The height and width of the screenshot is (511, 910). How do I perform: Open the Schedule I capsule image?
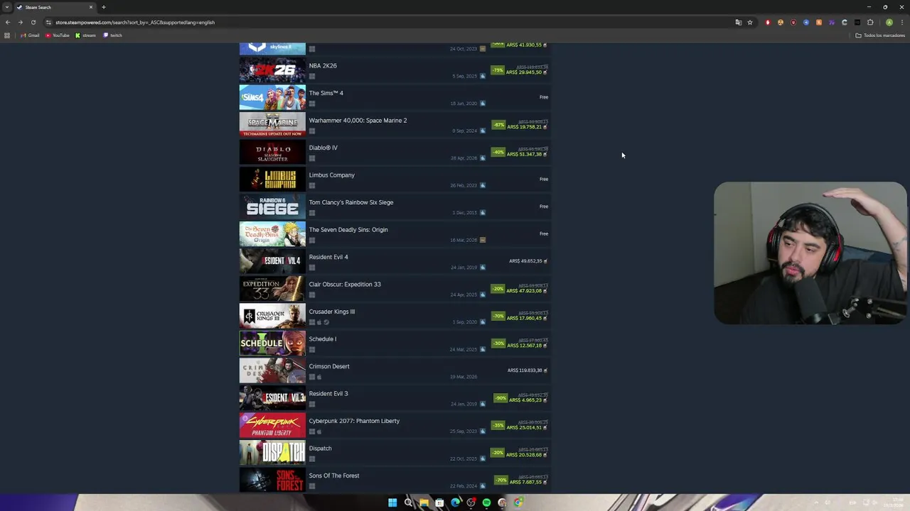coord(272,344)
